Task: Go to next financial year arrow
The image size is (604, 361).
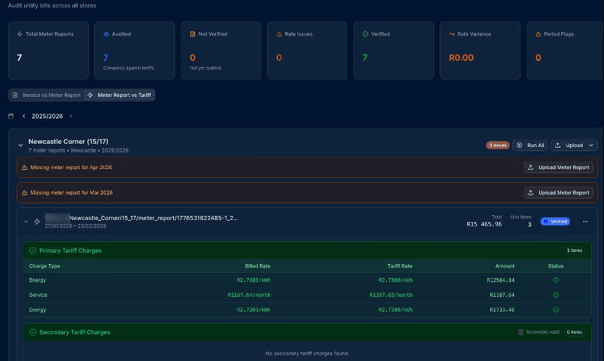Action: click(x=71, y=116)
